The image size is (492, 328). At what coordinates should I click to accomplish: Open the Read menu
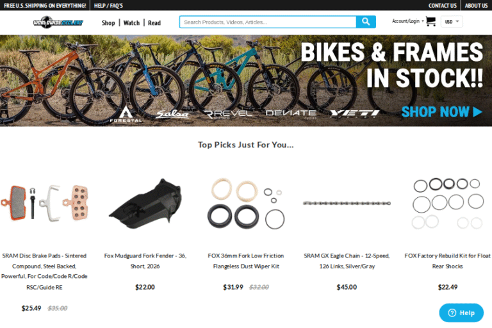pos(154,23)
